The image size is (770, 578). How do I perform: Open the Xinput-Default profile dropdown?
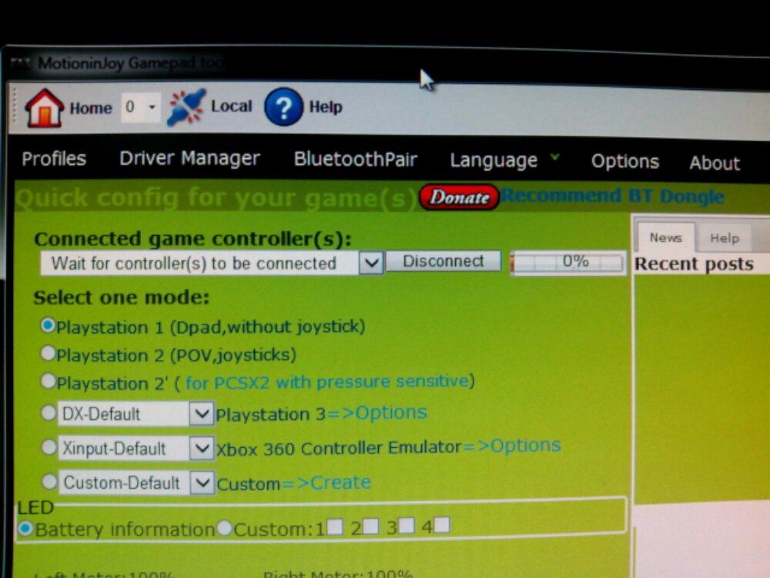point(201,448)
